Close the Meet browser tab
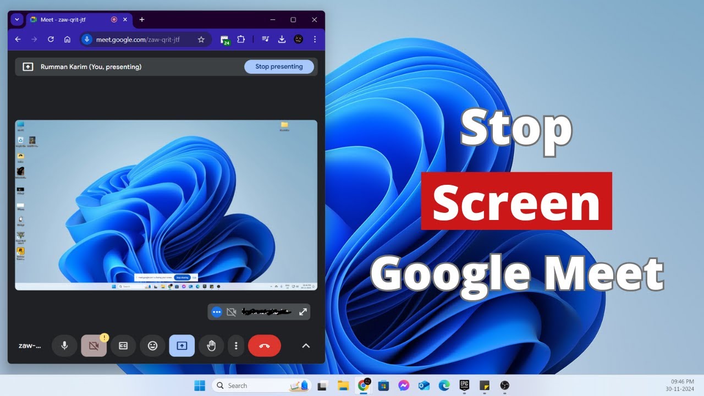Viewport: 704px width, 396px height. coord(125,19)
